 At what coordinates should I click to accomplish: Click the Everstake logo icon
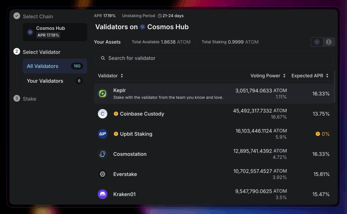pyautogui.click(x=103, y=174)
